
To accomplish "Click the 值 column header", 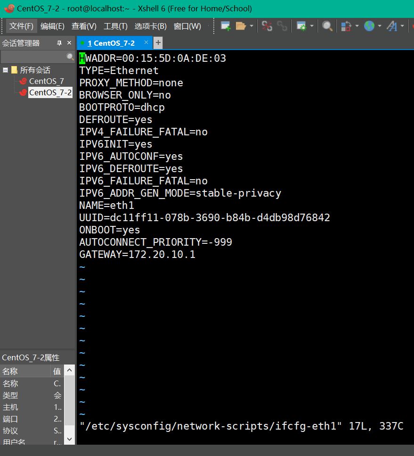I will tap(57, 371).
